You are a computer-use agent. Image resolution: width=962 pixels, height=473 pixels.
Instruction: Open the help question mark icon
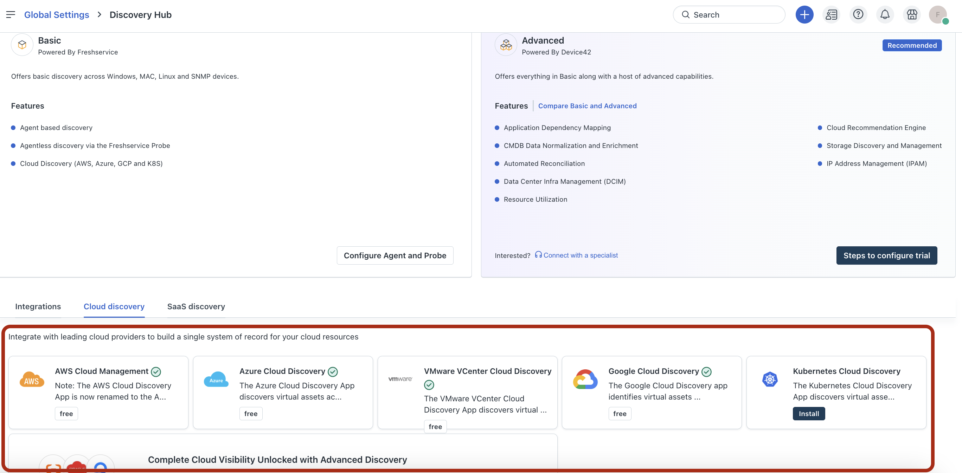[858, 14]
